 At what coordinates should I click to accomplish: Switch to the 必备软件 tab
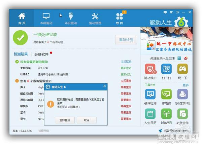(41, 54)
